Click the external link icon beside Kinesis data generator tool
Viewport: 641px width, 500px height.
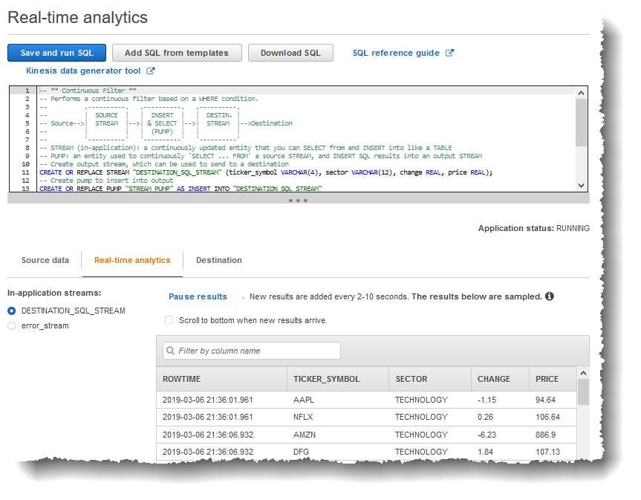coord(152,71)
